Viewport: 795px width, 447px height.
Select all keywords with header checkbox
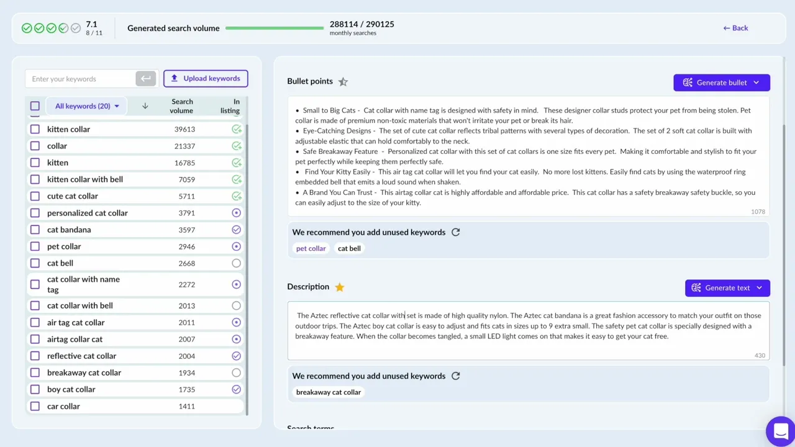pos(35,106)
